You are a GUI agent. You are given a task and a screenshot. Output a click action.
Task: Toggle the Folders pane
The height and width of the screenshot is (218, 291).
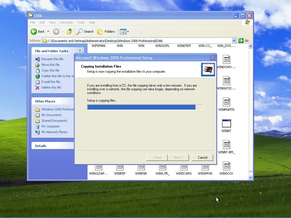(x=106, y=32)
